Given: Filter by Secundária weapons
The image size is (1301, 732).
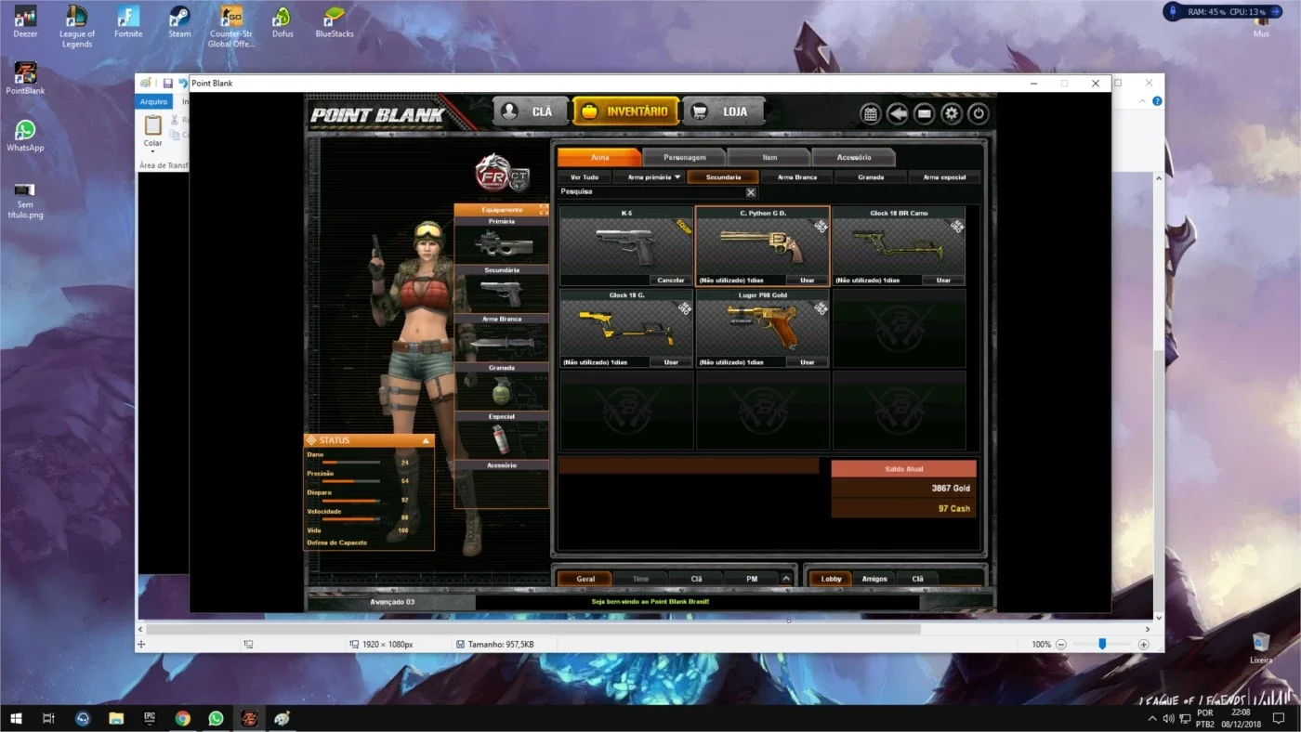Looking at the screenshot, I should click(723, 176).
